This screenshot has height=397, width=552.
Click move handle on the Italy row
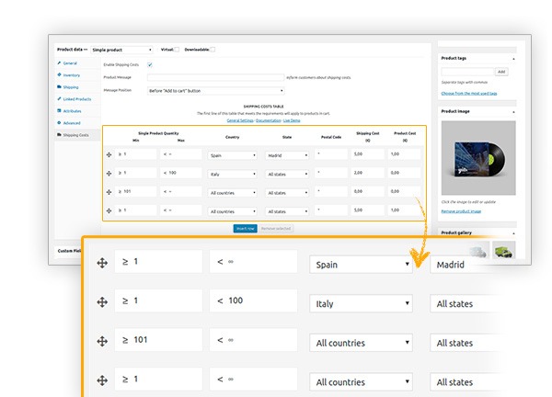pyautogui.click(x=109, y=172)
